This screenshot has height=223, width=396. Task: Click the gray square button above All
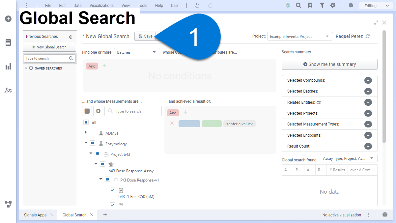(x=87, y=111)
